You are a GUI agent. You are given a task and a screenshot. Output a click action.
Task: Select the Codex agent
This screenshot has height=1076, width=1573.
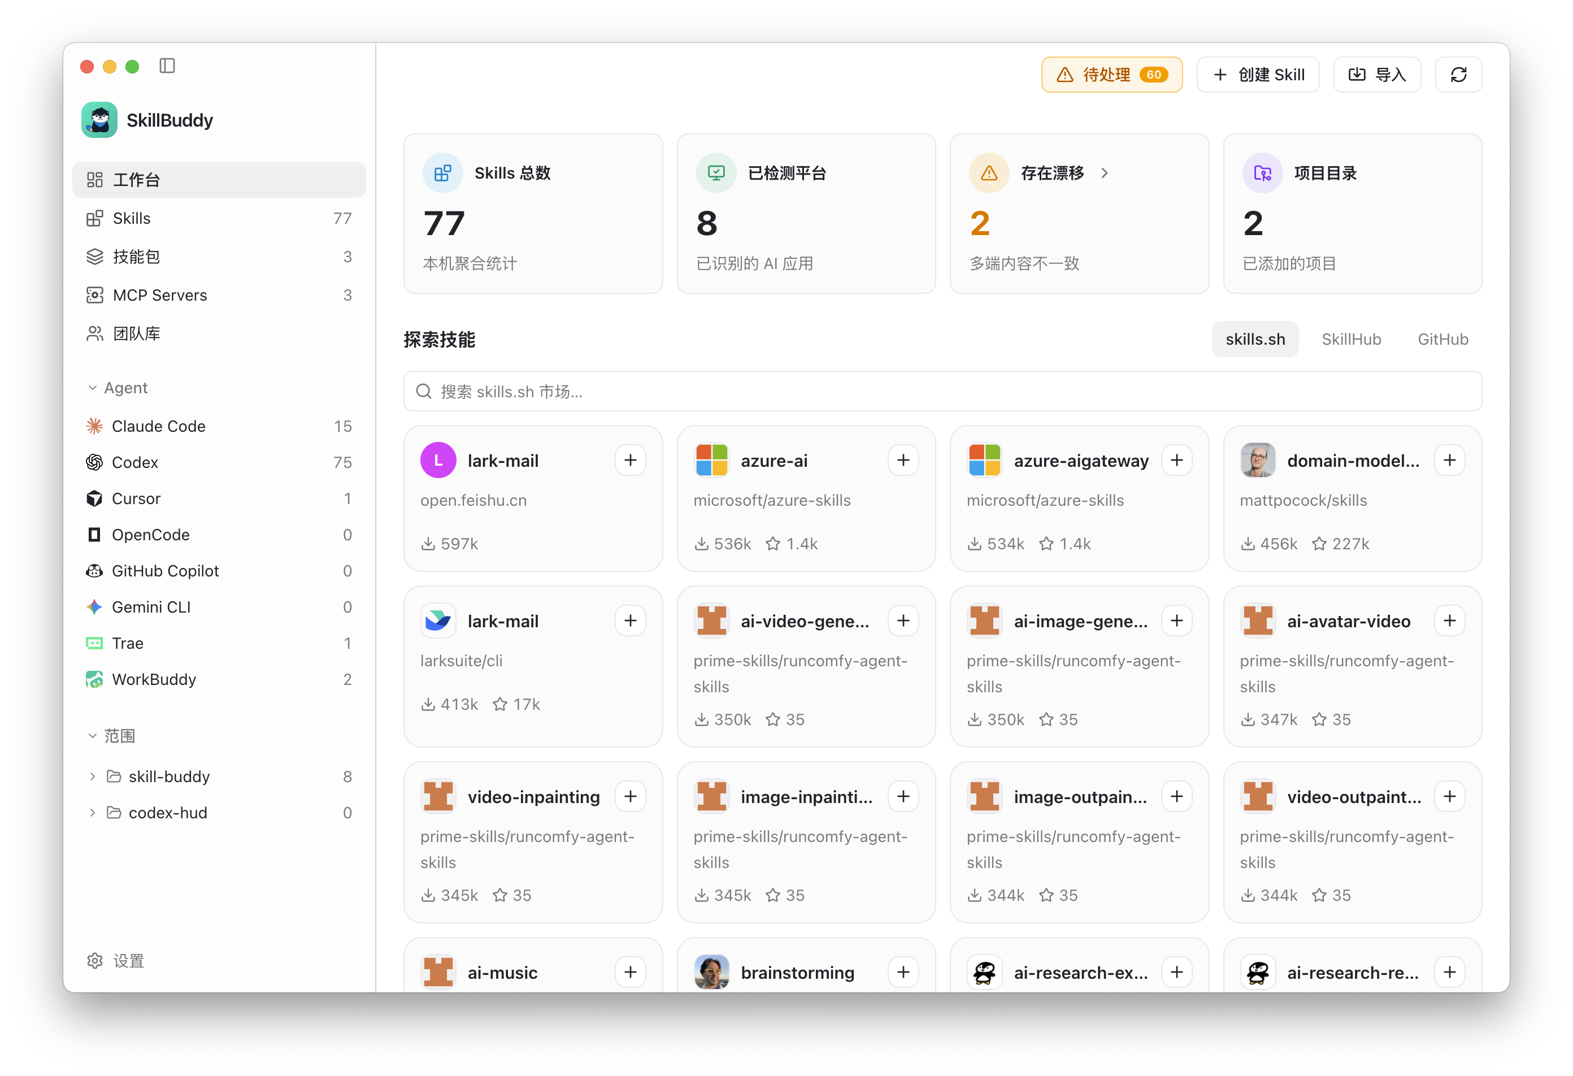(x=219, y=462)
